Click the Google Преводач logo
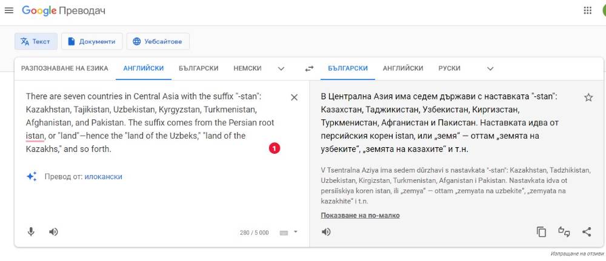Screen dimensions: 606x261 [x=64, y=11]
